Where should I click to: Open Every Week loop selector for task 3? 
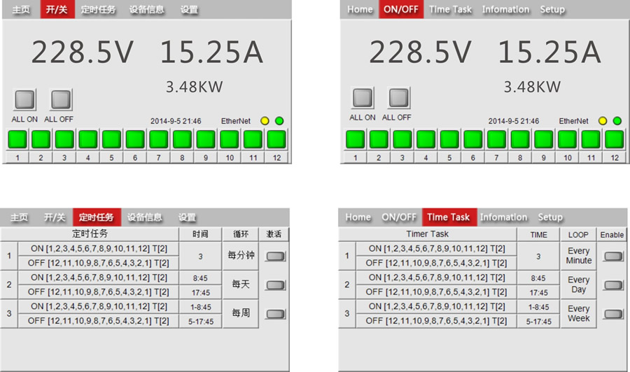(x=578, y=313)
